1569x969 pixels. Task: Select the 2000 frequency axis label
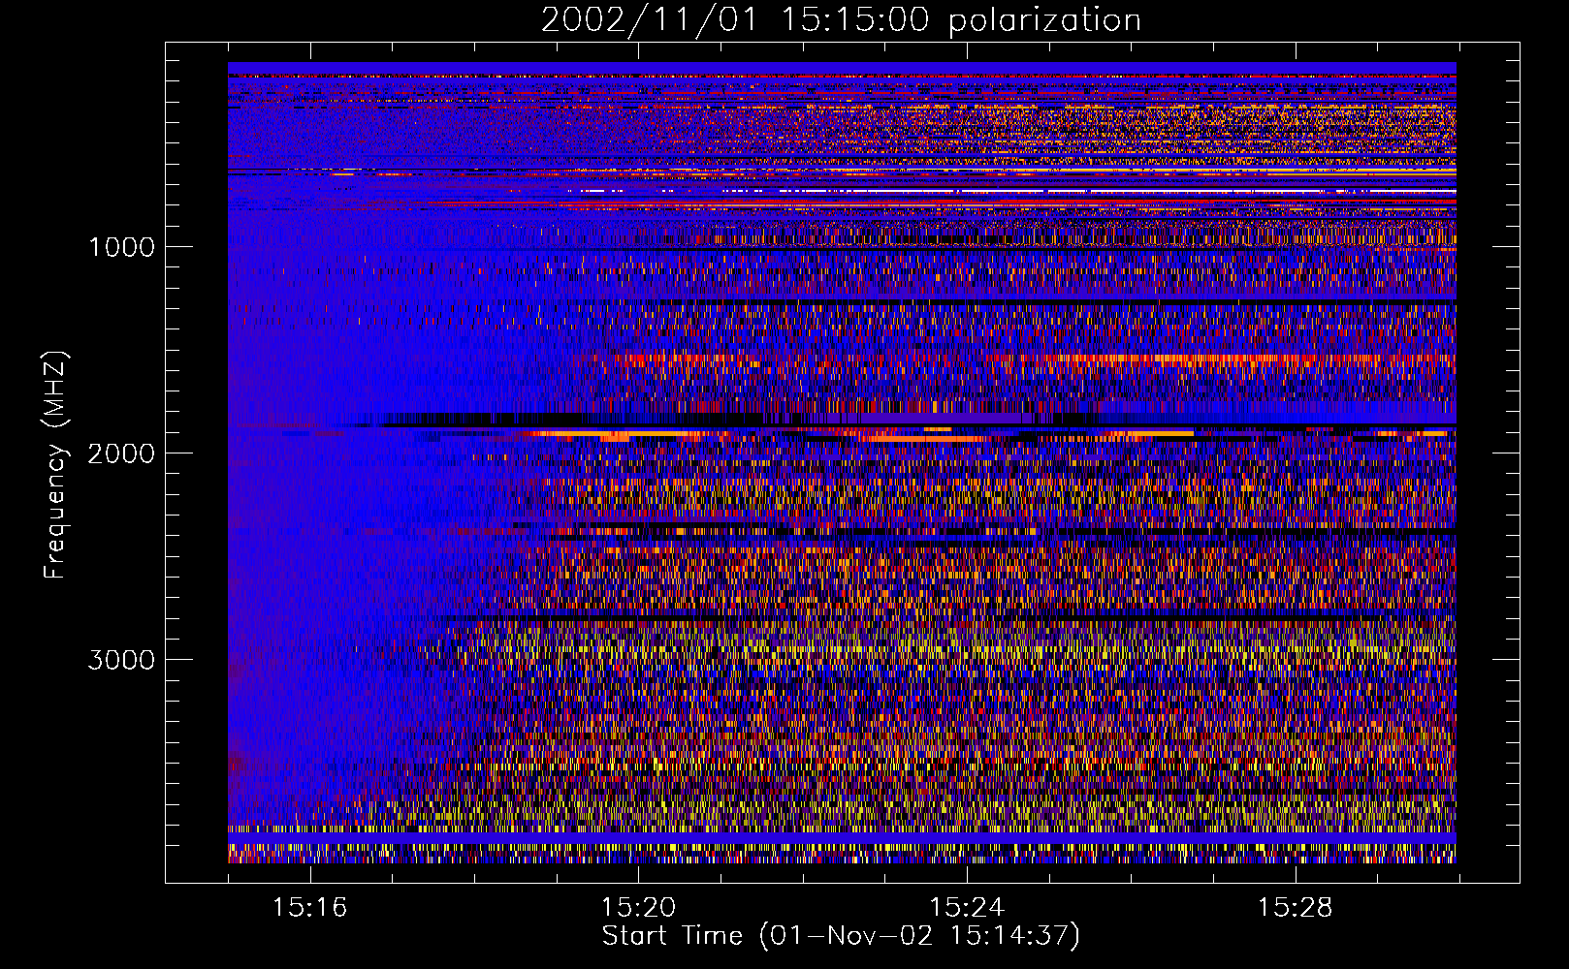pyautogui.click(x=121, y=453)
